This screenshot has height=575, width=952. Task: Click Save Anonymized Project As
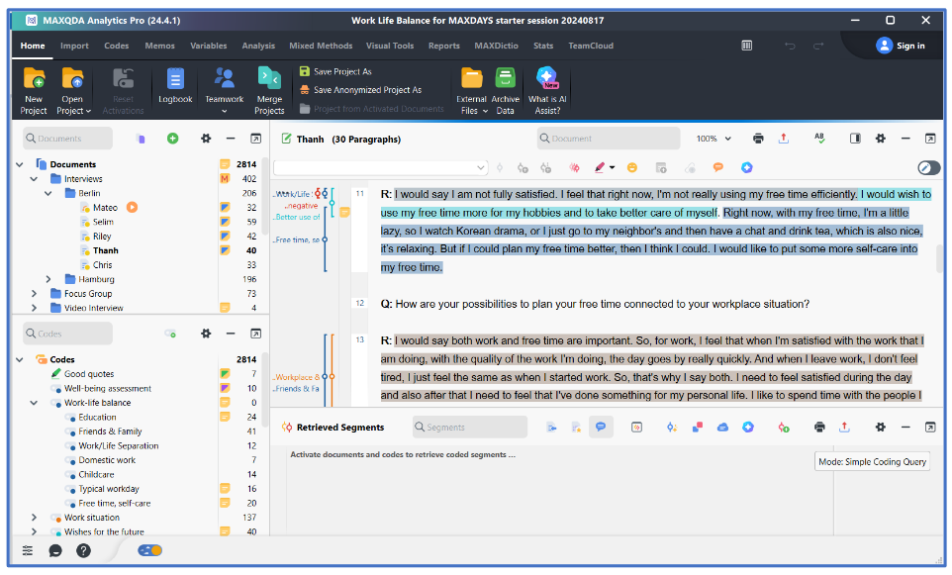(360, 90)
